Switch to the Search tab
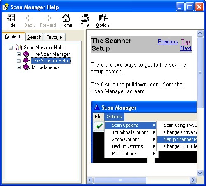The image size is (206, 186). [x=34, y=37]
